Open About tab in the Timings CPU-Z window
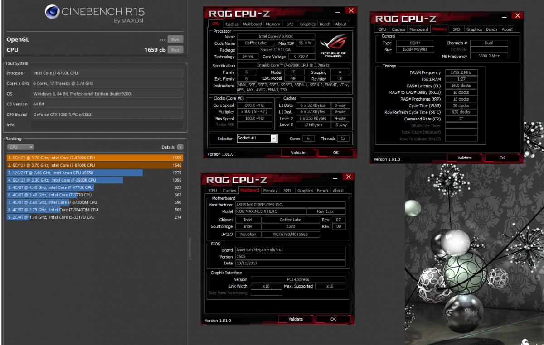Image resolution: width=544 pixels, height=345 pixels. point(507,29)
